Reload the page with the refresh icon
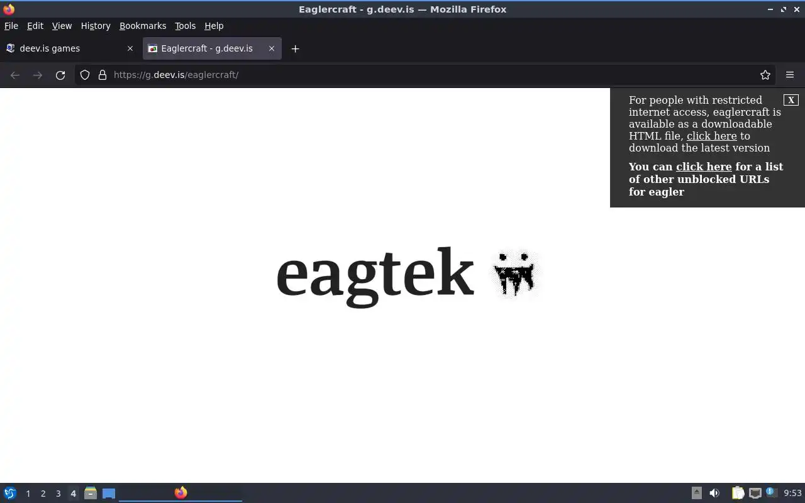 pos(60,75)
